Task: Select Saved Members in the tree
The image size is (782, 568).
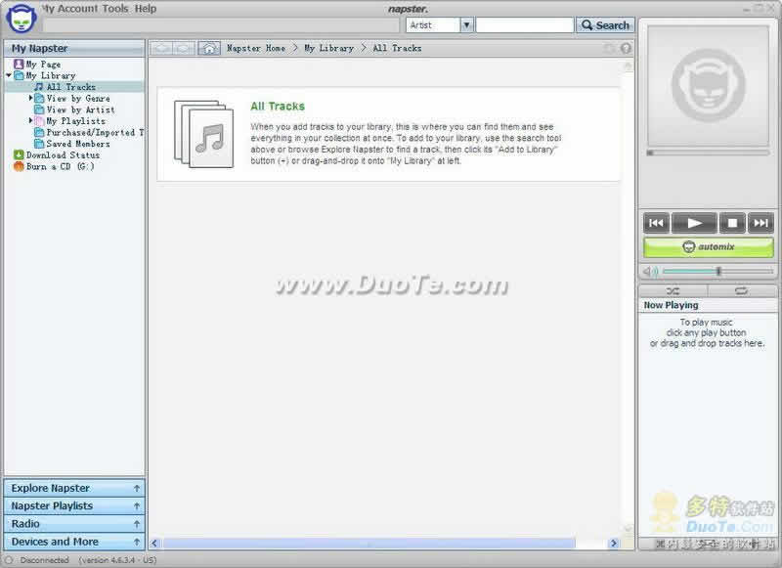Action: click(78, 144)
